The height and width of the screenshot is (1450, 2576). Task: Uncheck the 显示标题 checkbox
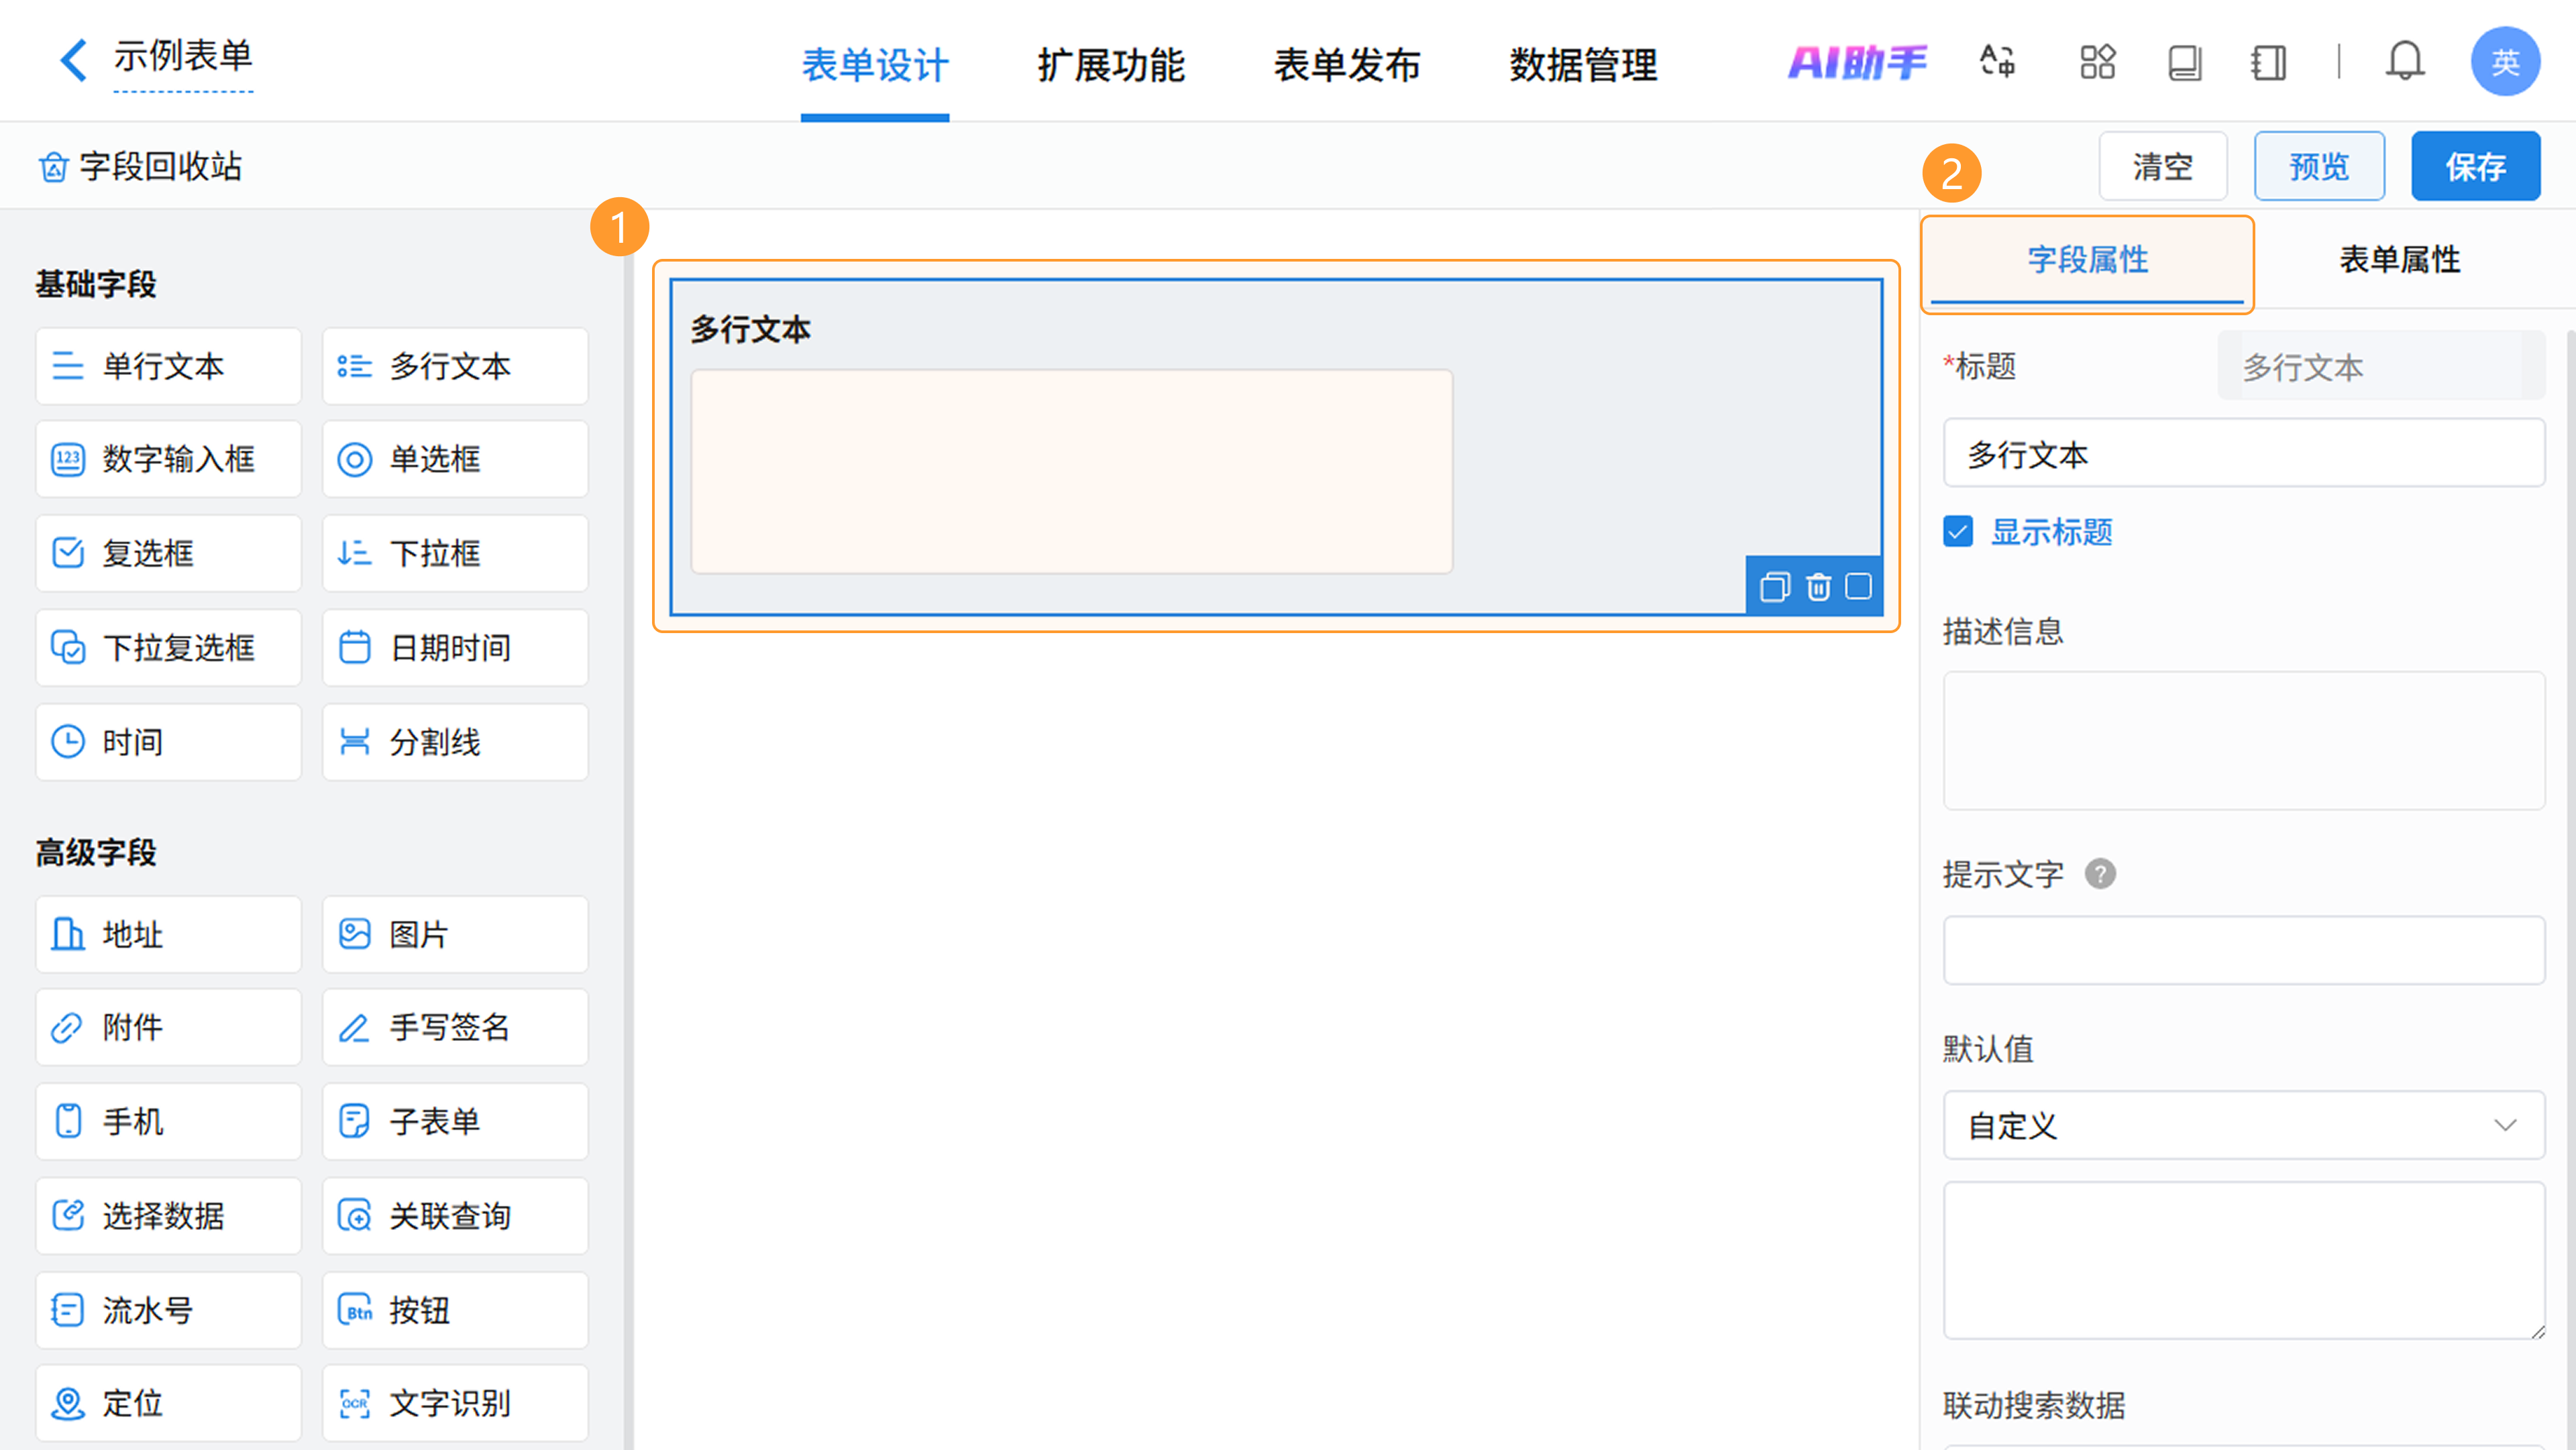tap(1958, 531)
